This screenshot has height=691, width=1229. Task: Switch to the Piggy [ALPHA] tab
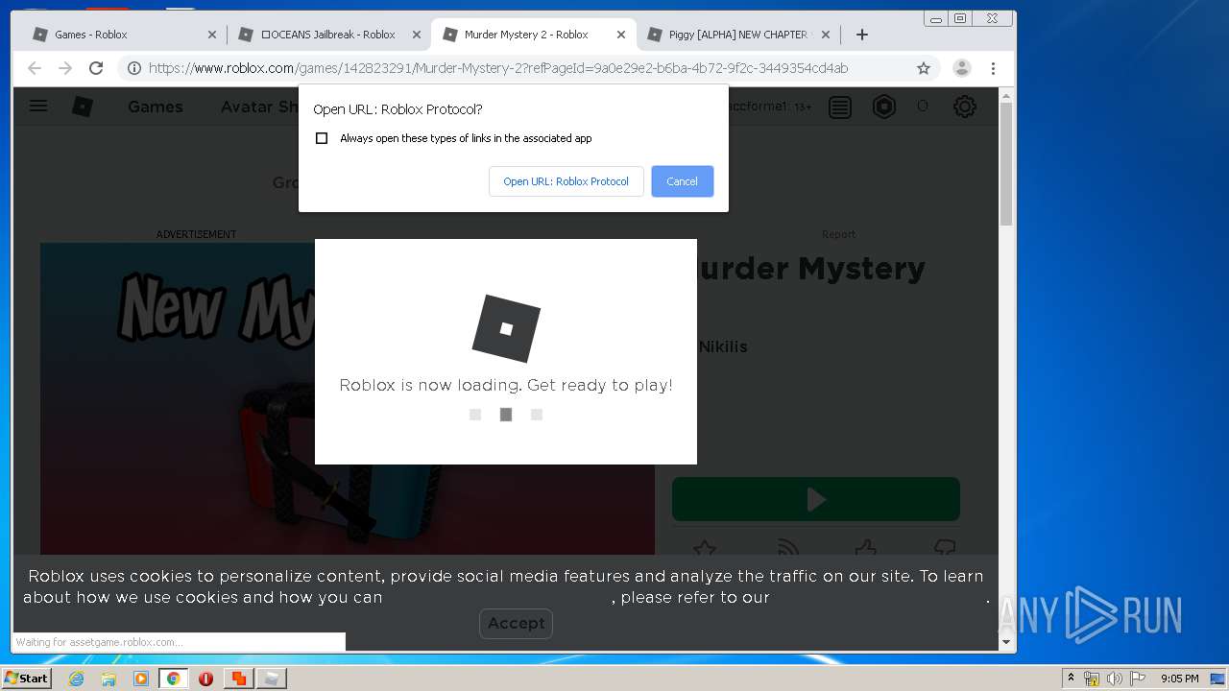click(x=737, y=35)
